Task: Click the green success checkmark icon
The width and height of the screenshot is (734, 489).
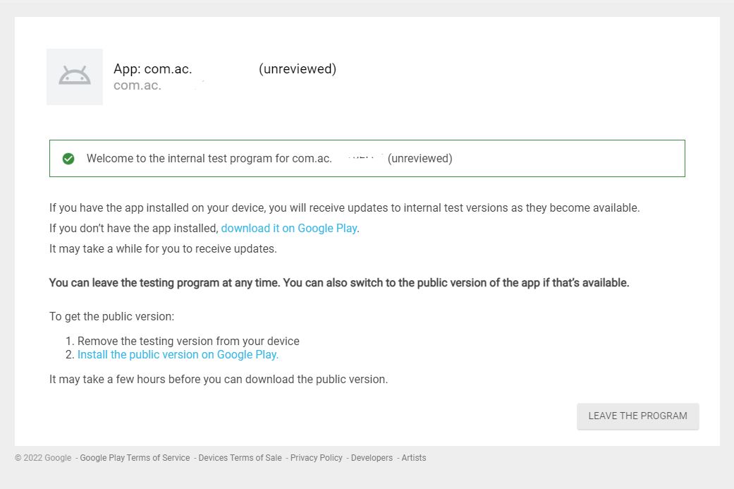Action: [x=68, y=159]
